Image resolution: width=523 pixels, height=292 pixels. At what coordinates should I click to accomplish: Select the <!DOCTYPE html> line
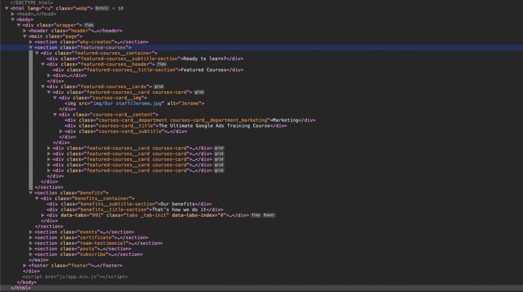point(31,3)
